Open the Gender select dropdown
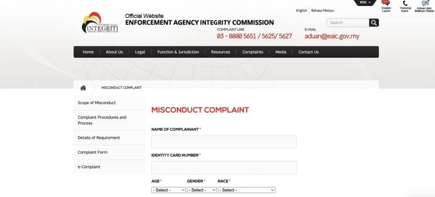The image size is (435, 197). (x=202, y=190)
